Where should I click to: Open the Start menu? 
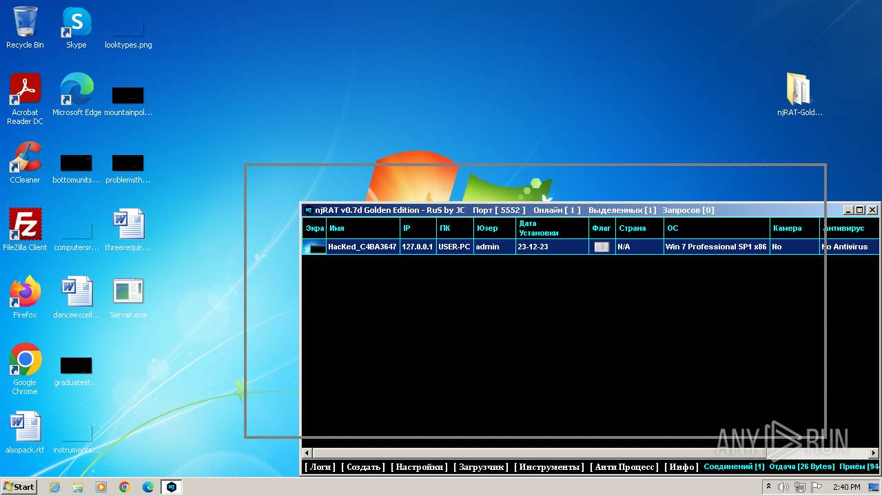tap(19, 487)
